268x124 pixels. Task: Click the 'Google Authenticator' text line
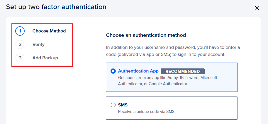[x=152, y=84]
